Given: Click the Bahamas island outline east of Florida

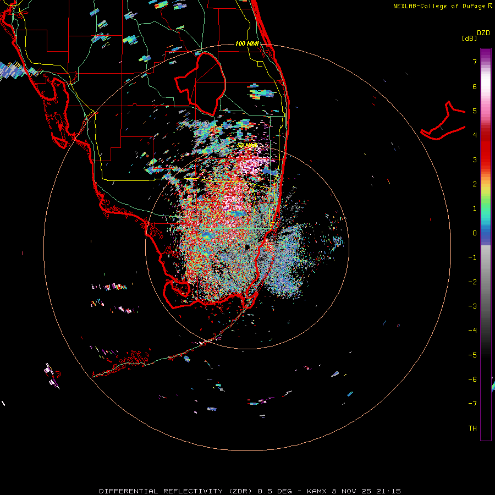Looking at the screenshot, I should pyautogui.click(x=443, y=120).
